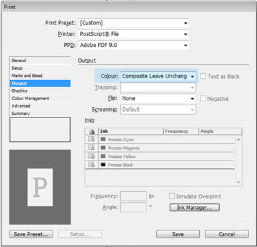Screen dimensions: 257x247
Task: Toggle print icon for Process Magenta ink
Action: coord(92,148)
